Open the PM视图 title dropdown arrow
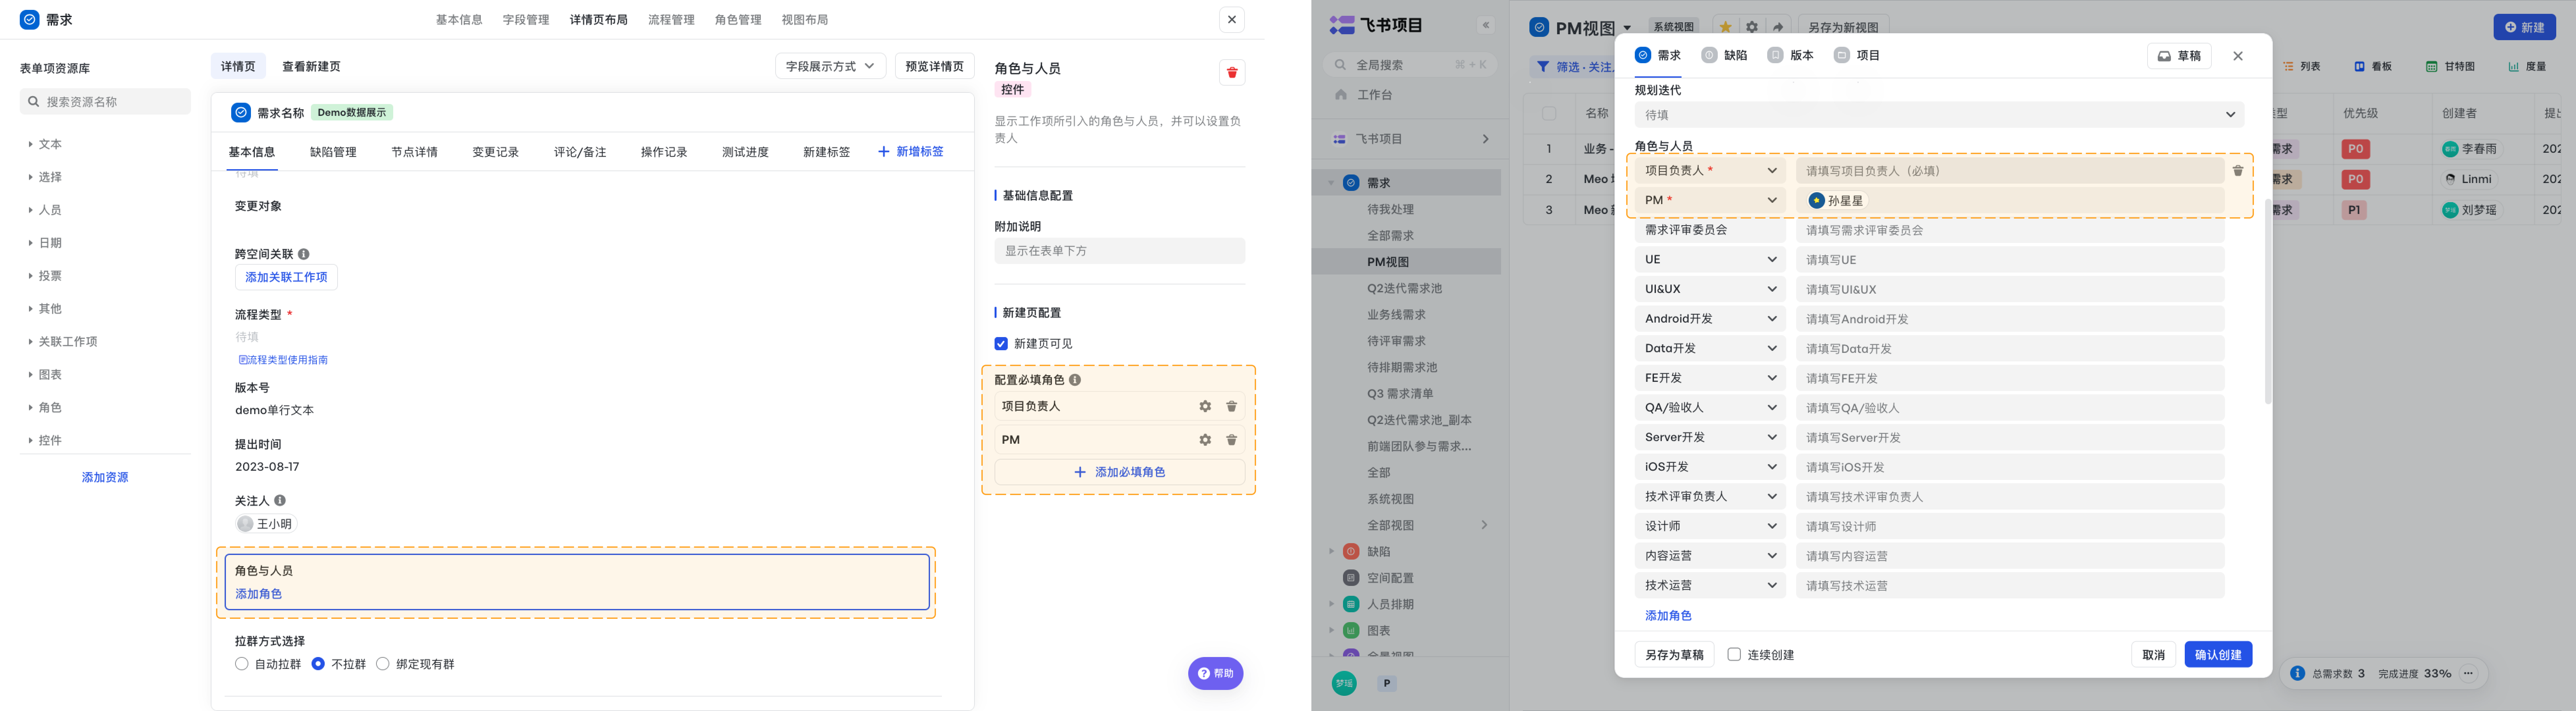The height and width of the screenshot is (711, 2576). pyautogui.click(x=1627, y=28)
